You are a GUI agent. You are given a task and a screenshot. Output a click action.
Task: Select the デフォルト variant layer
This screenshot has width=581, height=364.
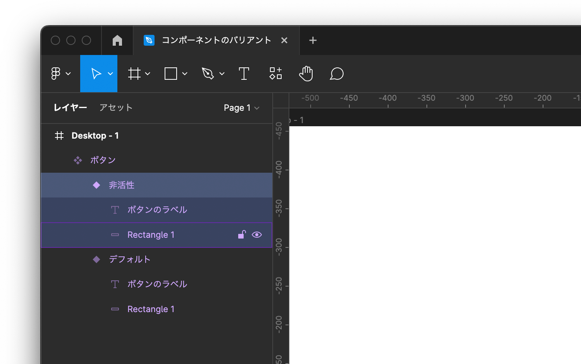click(x=156, y=259)
